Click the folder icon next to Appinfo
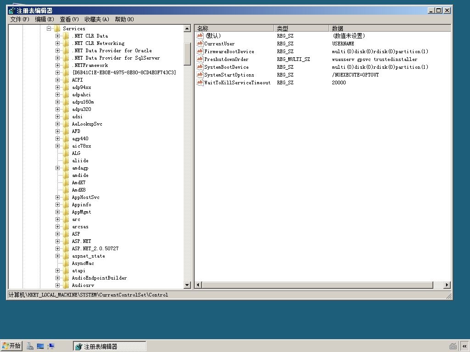470x352 pixels. click(66, 205)
